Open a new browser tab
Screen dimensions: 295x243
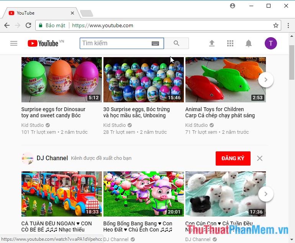point(87,13)
